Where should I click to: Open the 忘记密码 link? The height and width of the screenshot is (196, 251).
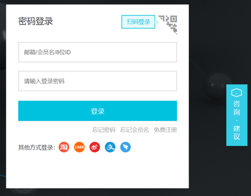104,130
